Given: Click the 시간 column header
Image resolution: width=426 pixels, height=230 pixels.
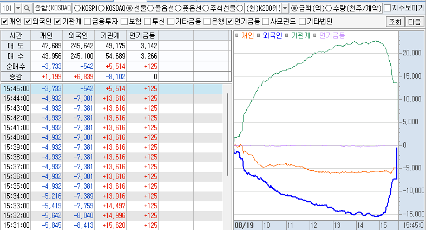Looking at the screenshot, I should [x=16, y=35].
